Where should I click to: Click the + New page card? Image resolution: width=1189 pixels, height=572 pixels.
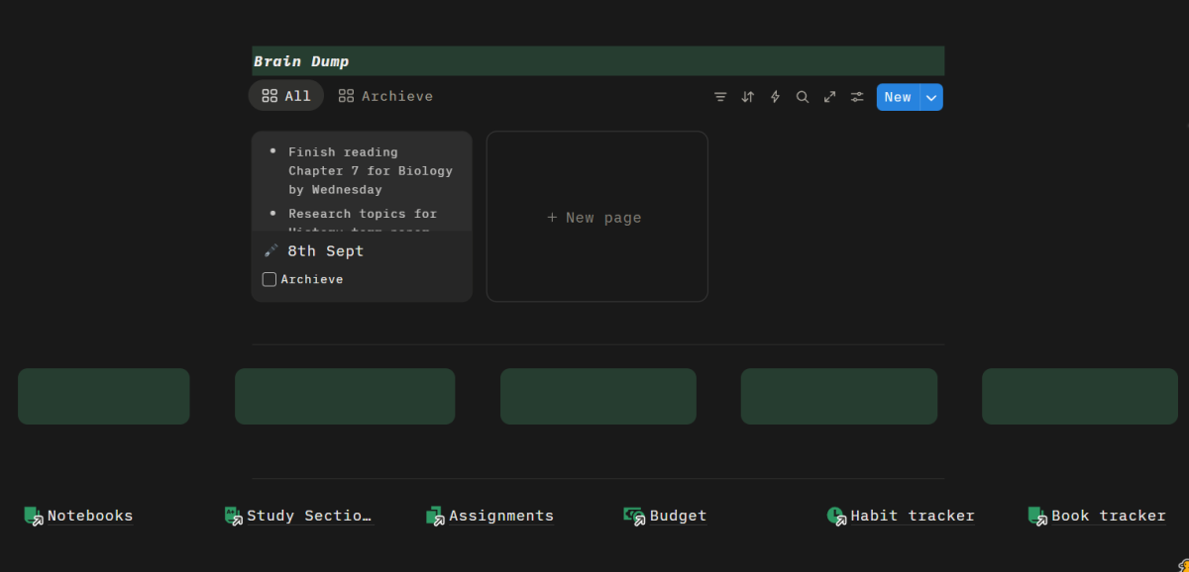596,217
